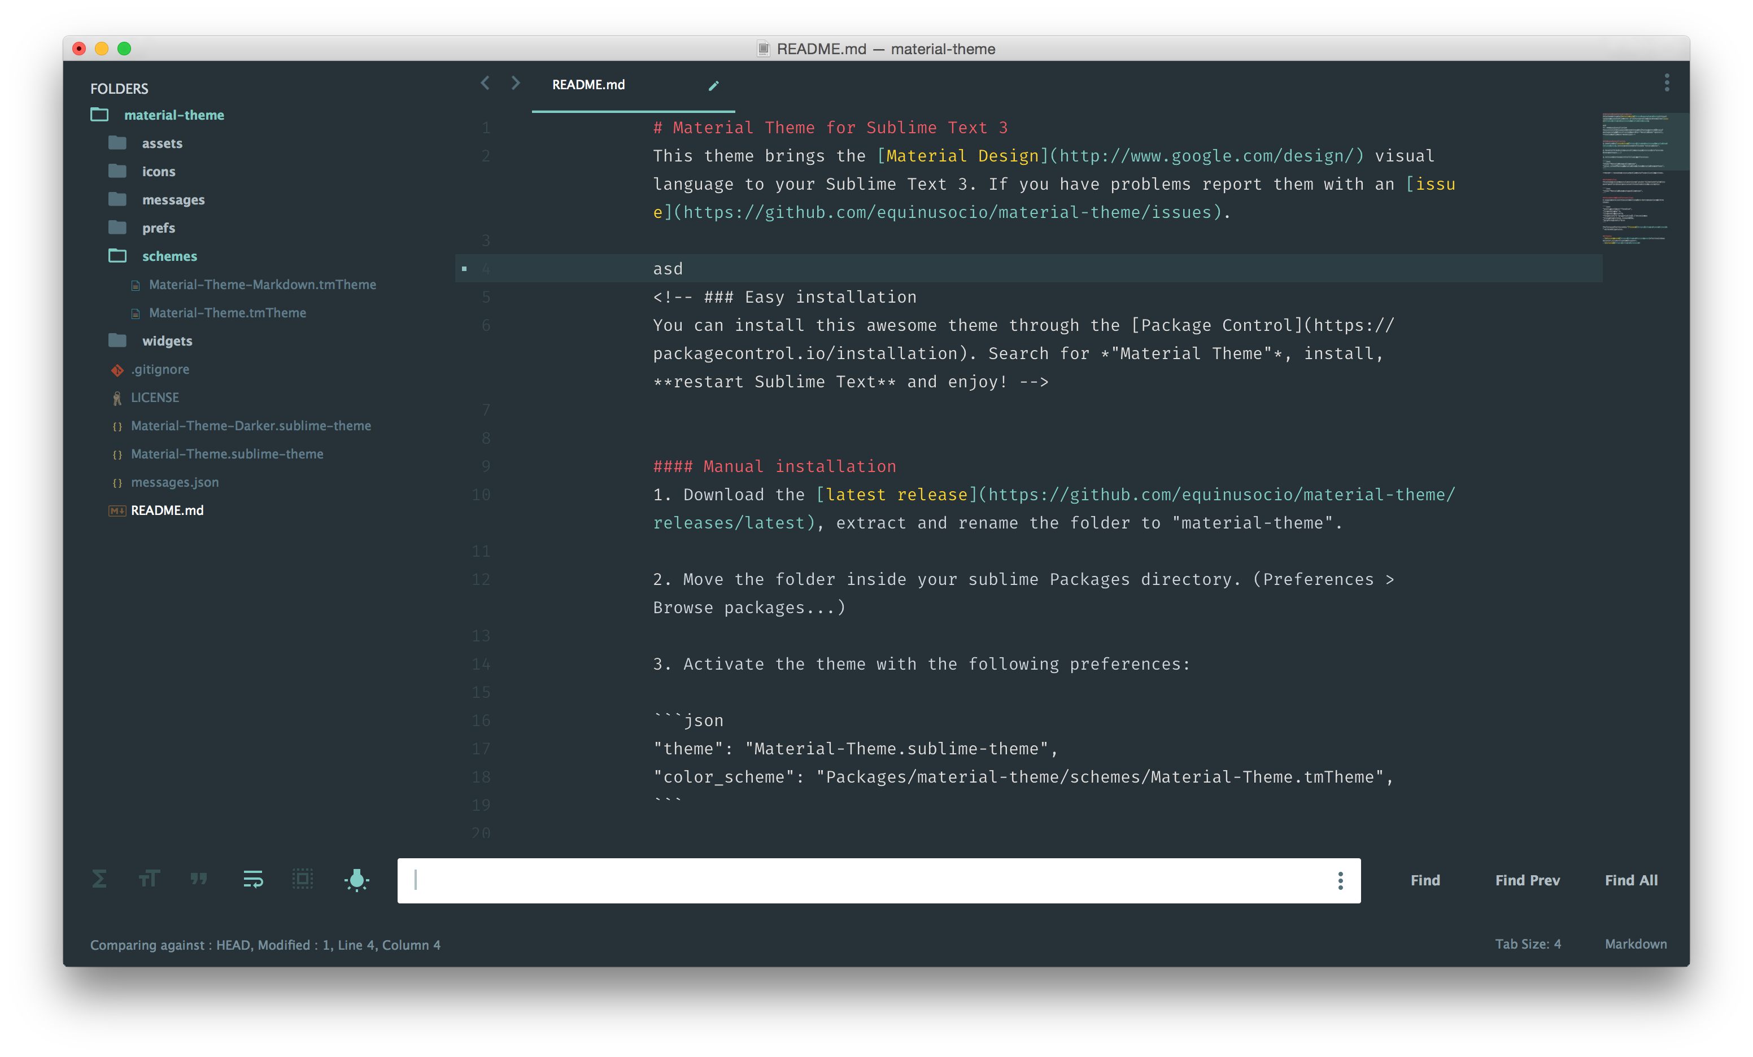The image size is (1753, 1057).
Task: Toggle highlight matches in find bar
Action: pyautogui.click(x=356, y=880)
